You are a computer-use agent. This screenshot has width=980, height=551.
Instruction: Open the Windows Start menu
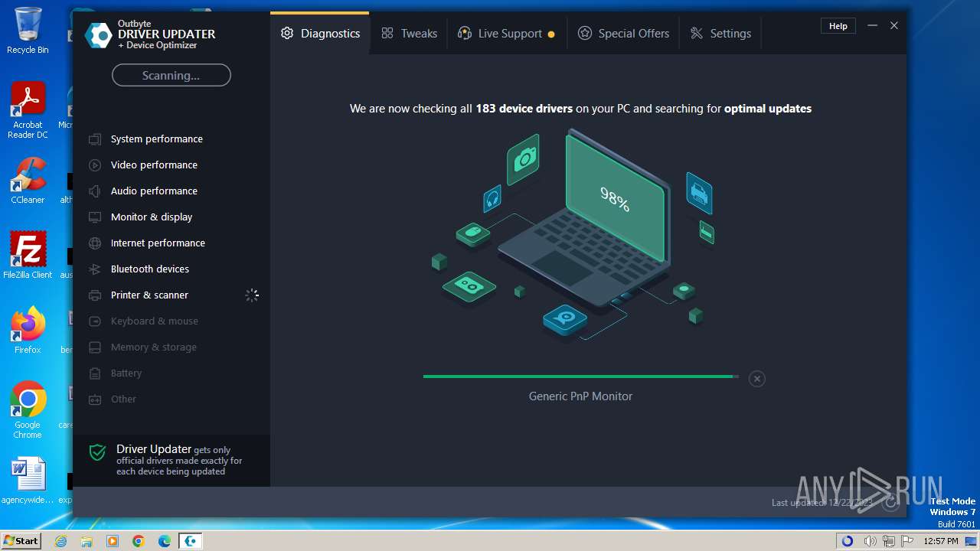(x=21, y=541)
